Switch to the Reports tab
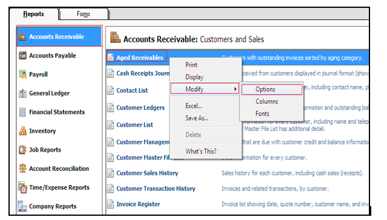 tap(34, 14)
